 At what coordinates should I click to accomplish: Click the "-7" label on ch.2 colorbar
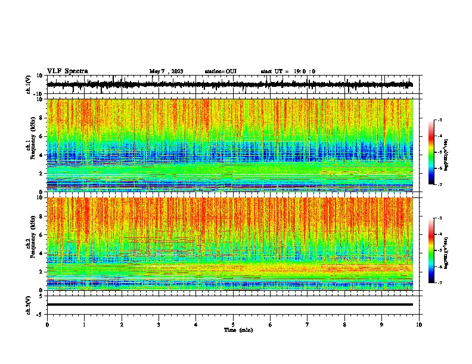440,283
